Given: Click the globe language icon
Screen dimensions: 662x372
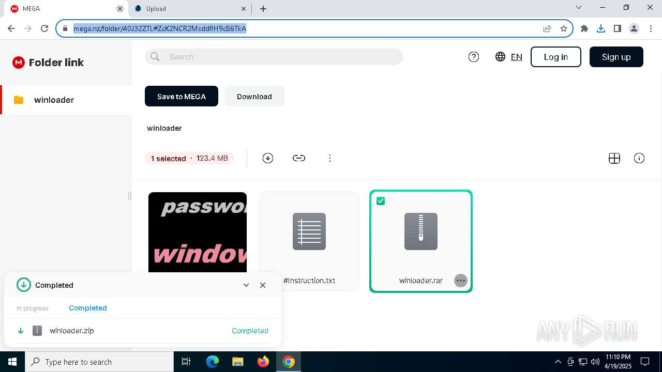Looking at the screenshot, I should [500, 57].
